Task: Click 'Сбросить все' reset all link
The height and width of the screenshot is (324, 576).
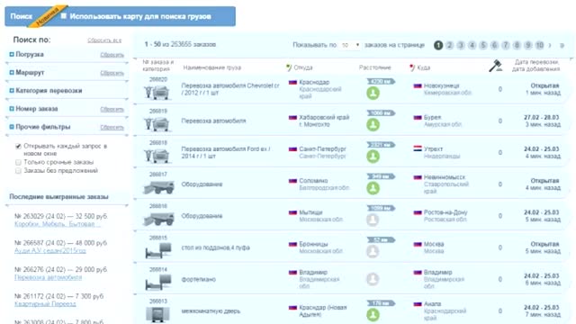Action: click(104, 40)
